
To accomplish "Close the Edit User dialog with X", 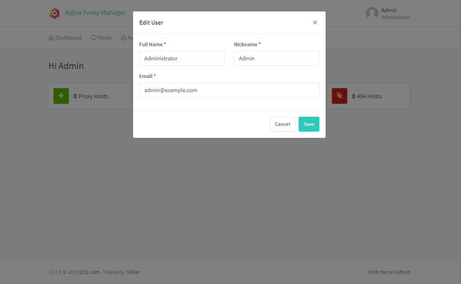I will (x=315, y=23).
